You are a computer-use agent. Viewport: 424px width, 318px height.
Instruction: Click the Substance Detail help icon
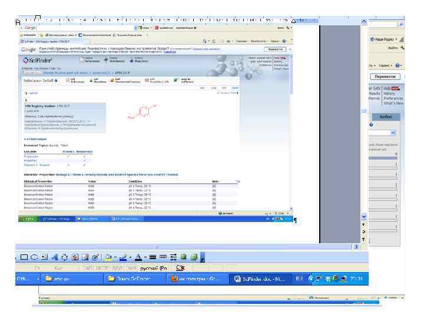click(x=56, y=81)
